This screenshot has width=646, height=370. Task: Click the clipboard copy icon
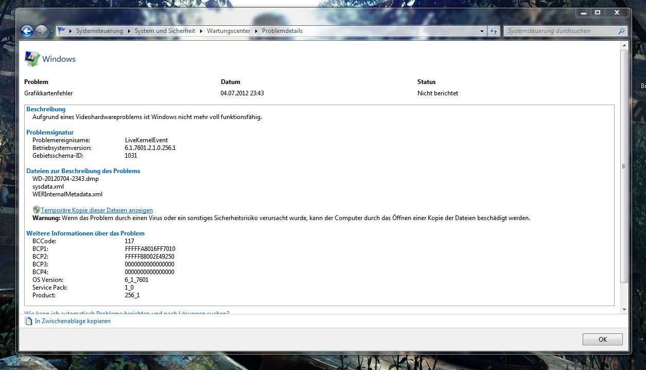(x=28, y=321)
